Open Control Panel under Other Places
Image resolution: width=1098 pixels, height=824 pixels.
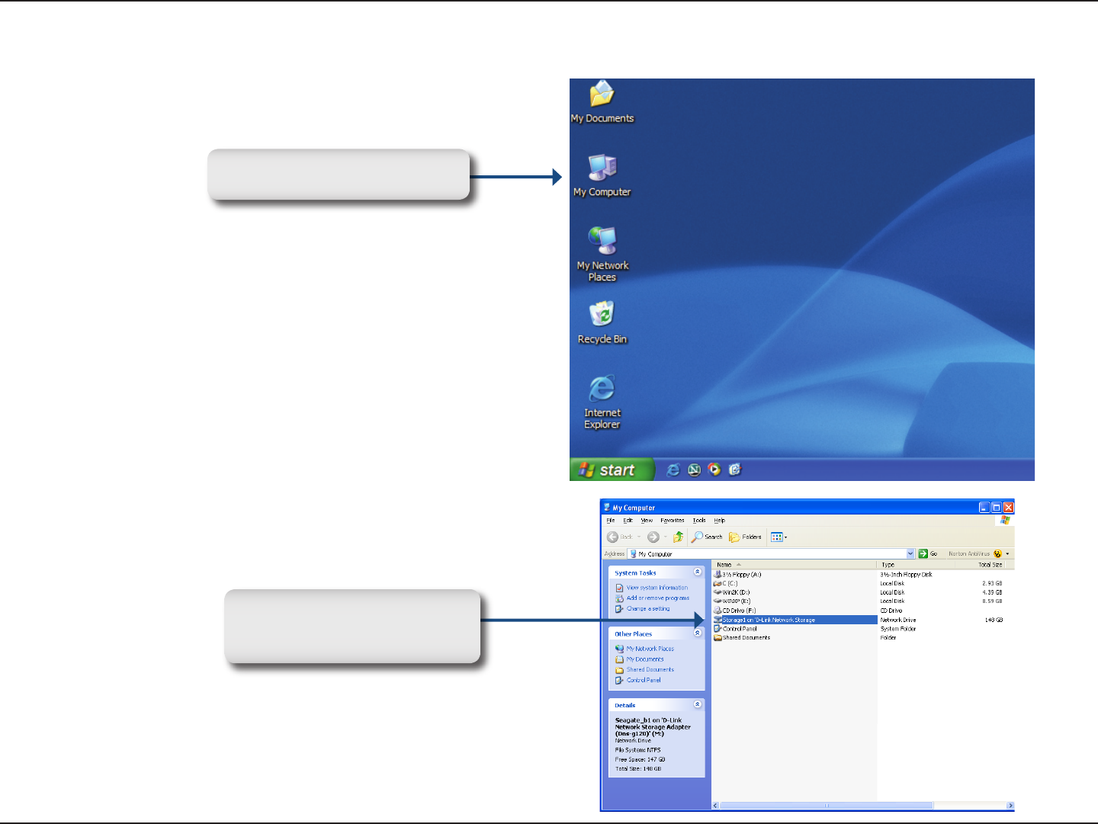coord(644,681)
